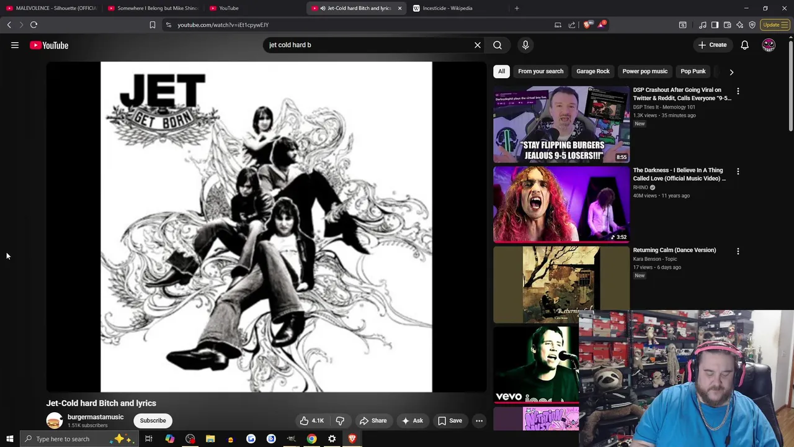The image size is (794, 447).
Task: Open options for DSP Crashout video
Action: (x=738, y=91)
